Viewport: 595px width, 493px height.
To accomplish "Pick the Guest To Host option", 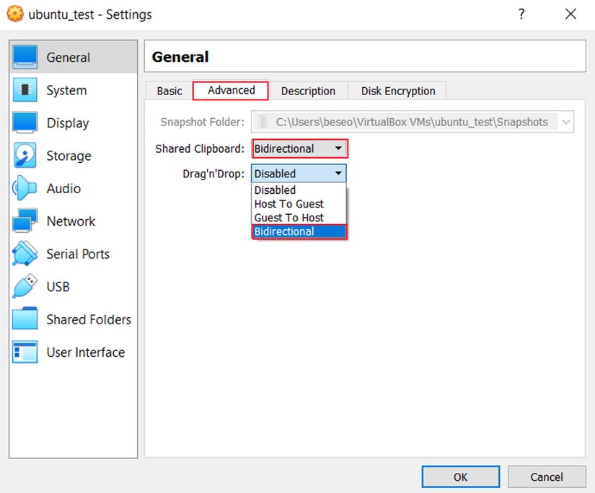I will (289, 218).
